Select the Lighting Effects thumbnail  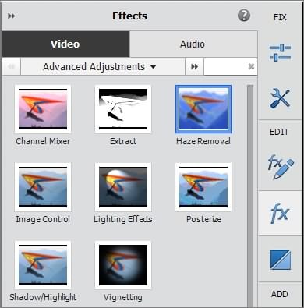(123, 187)
